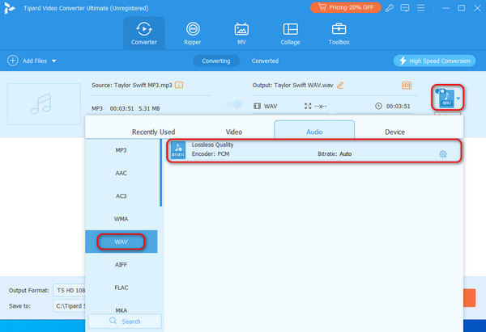Choose AIFF in the format list
Screen dimensions: 486x332
pyautogui.click(x=122, y=265)
